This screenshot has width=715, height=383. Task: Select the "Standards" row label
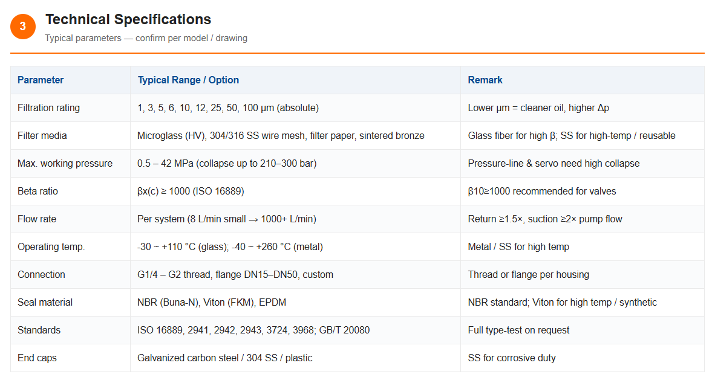tap(39, 330)
